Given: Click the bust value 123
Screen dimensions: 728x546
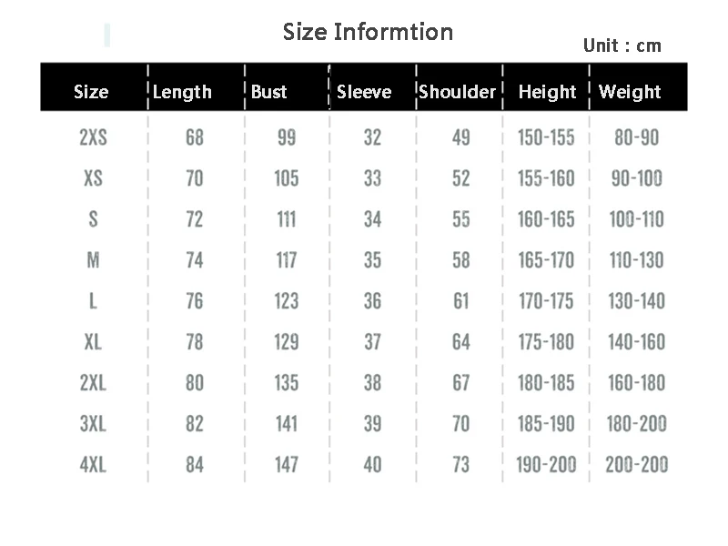Looking at the screenshot, I should point(286,301).
